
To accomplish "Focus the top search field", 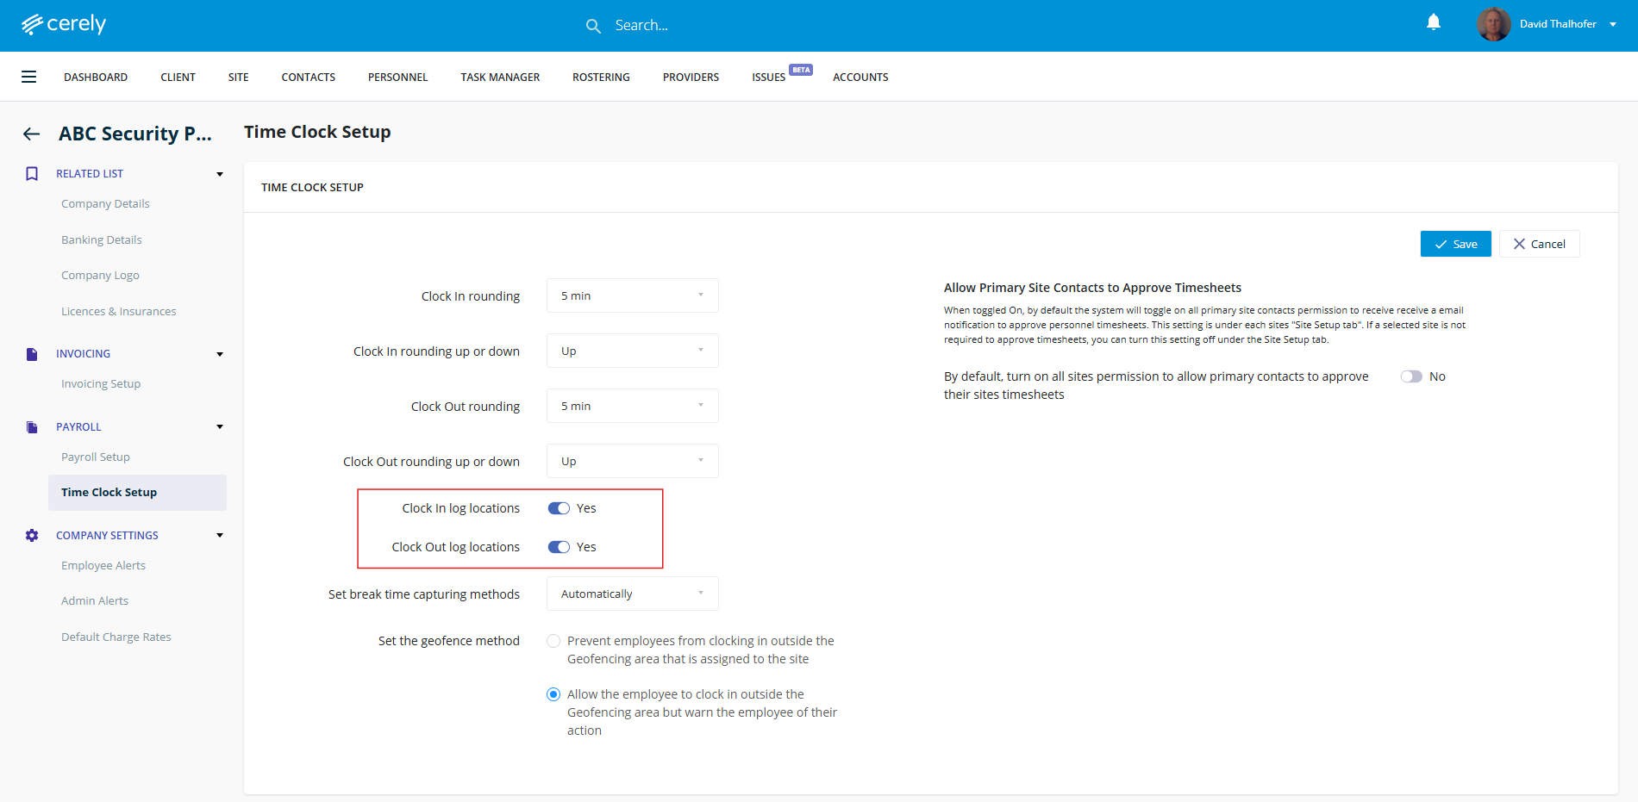I will [641, 26].
